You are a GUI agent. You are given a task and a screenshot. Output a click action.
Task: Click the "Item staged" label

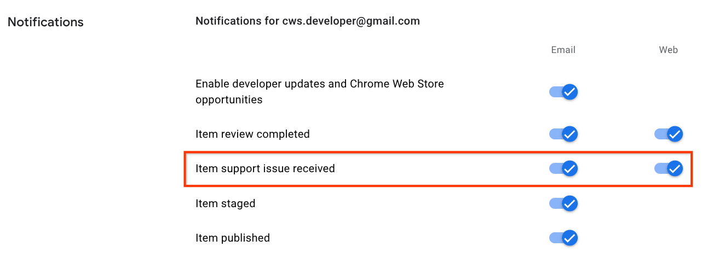225,203
